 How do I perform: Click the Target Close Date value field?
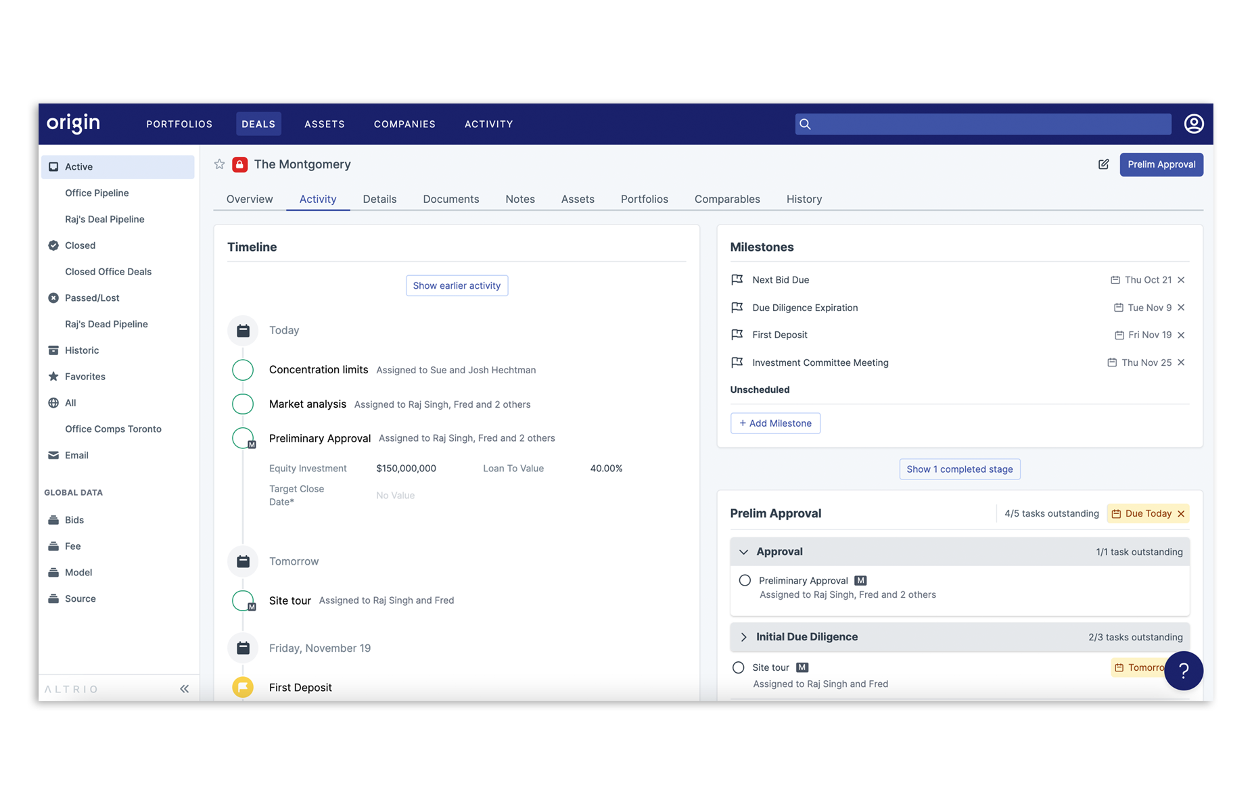pos(395,495)
